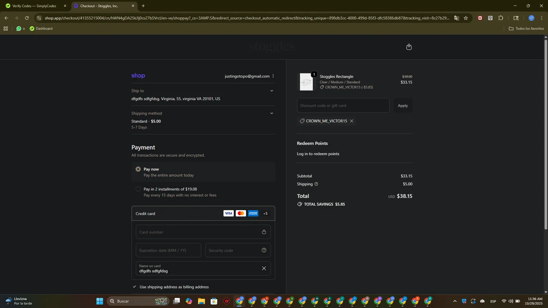Click Log in to redeem points
Image resolution: width=548 pixels, height=308 pixels.
[318, 154]
